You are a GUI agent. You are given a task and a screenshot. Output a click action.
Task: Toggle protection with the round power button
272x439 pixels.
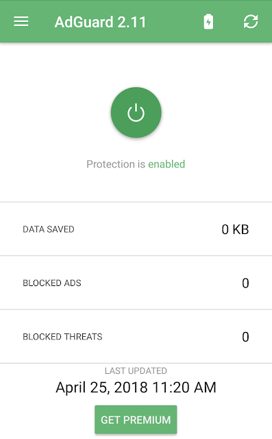coord(136,112)
